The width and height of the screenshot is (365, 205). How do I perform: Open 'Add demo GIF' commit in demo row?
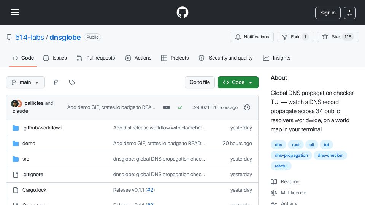coord(159,143)
